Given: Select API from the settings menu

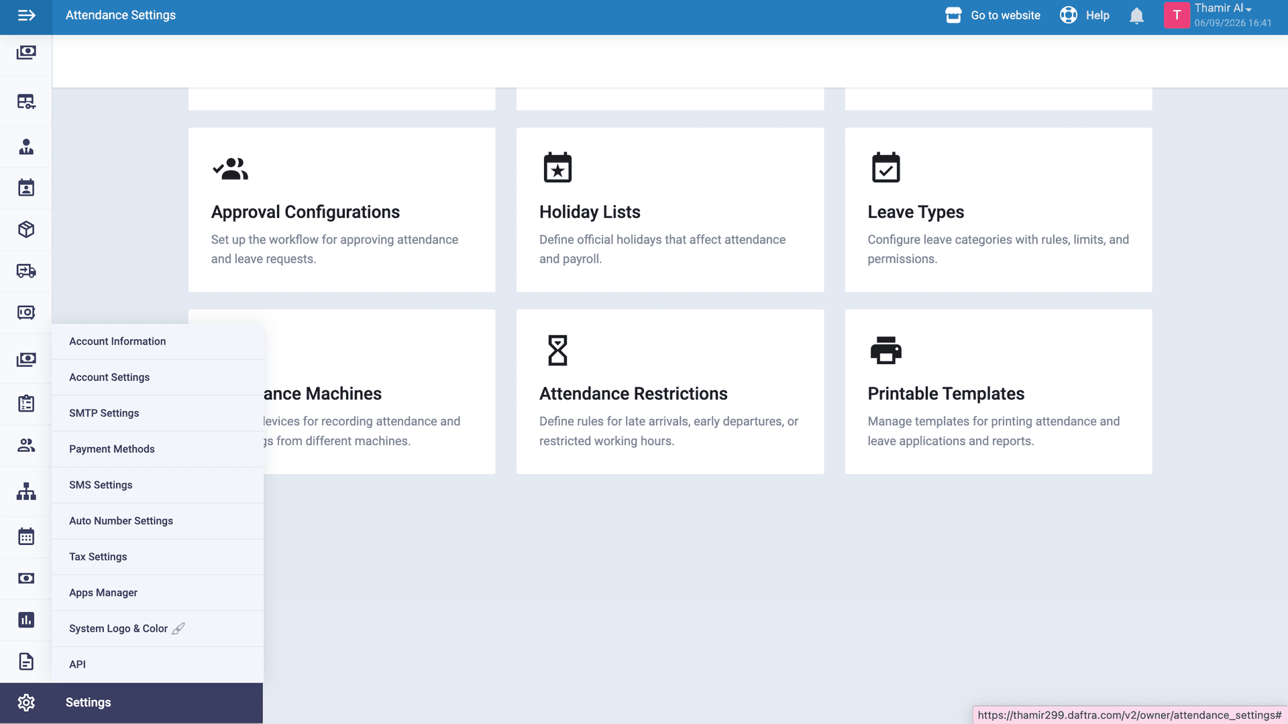Looking at the screenshot, I should 158,664.
